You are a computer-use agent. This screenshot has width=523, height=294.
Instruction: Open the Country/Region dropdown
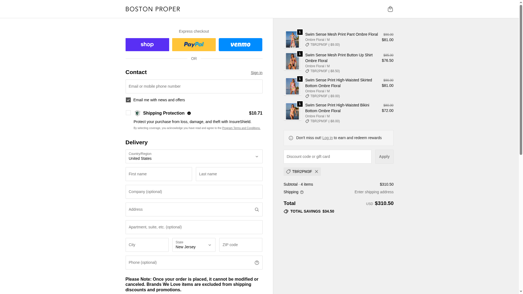tap(194, 157)
